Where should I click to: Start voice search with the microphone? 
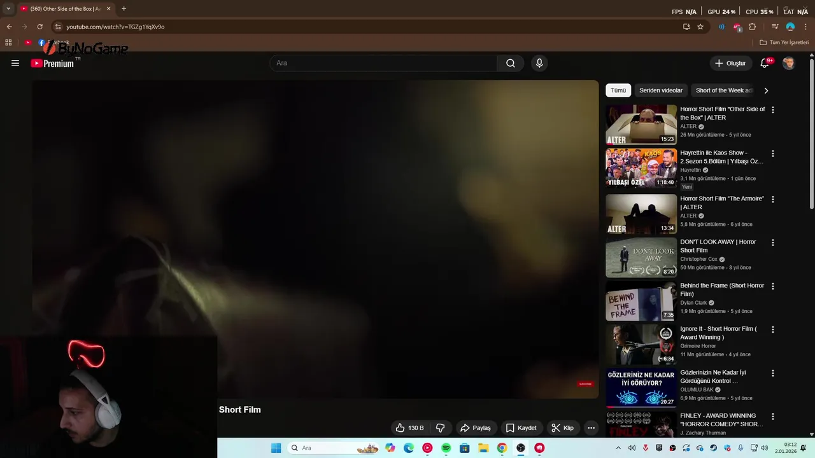pyautogui.click(x=539, y=63)
